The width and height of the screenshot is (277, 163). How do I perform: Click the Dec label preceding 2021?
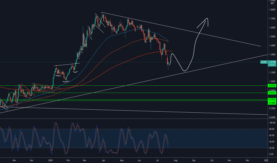click(32, 161)
